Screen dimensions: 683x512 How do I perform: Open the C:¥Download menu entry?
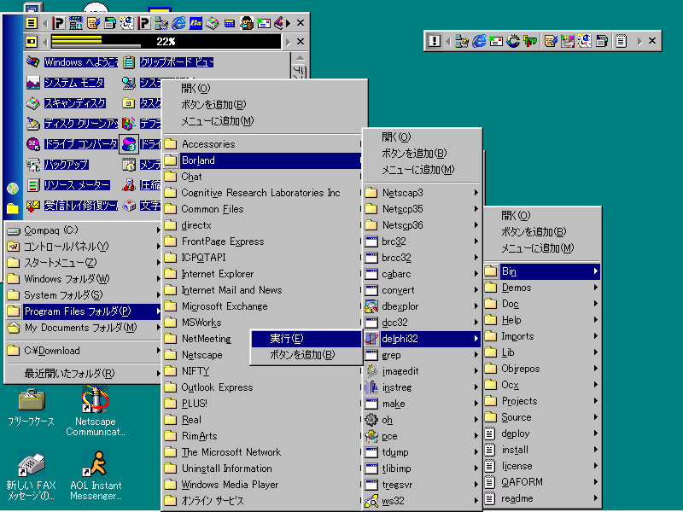(x=83, y=351)
